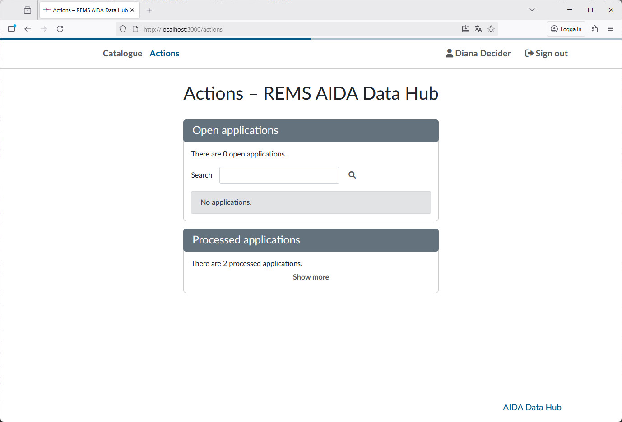Follow the AIDA Data Hub footer link
The image size is (622, 422).
tap(532, 407)
